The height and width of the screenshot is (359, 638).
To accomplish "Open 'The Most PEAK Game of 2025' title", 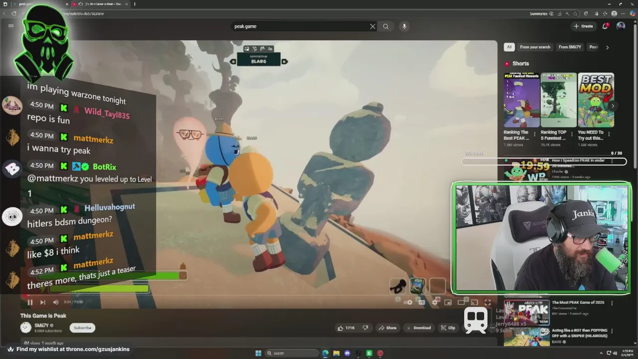I will point(578,303).
